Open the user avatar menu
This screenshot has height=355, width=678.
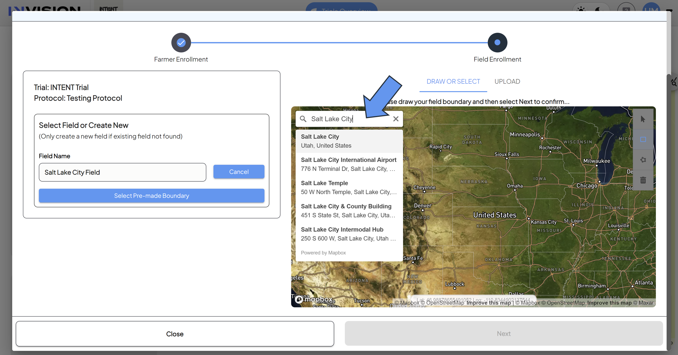651,7
